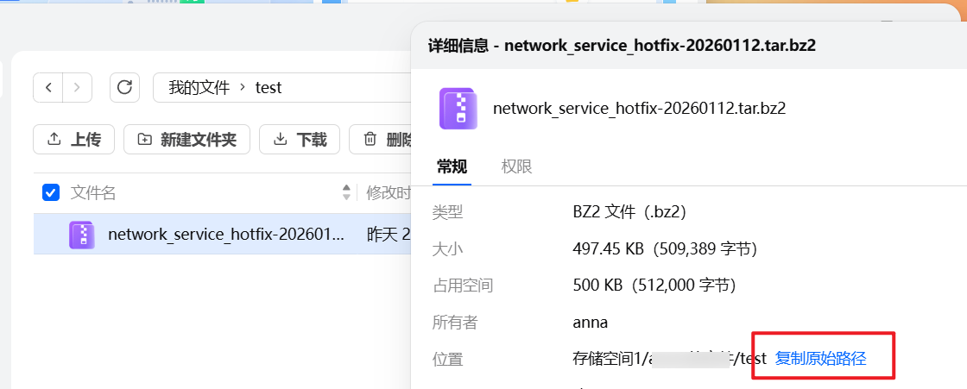Refresh the file list

[124, 87]
